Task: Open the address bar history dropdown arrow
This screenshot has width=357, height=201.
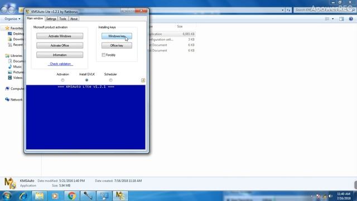Action: 283,10
